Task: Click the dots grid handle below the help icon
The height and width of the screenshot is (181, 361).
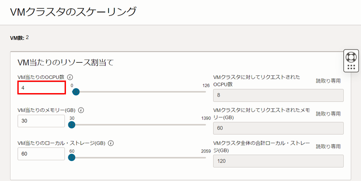Action: tap(351, 67)
